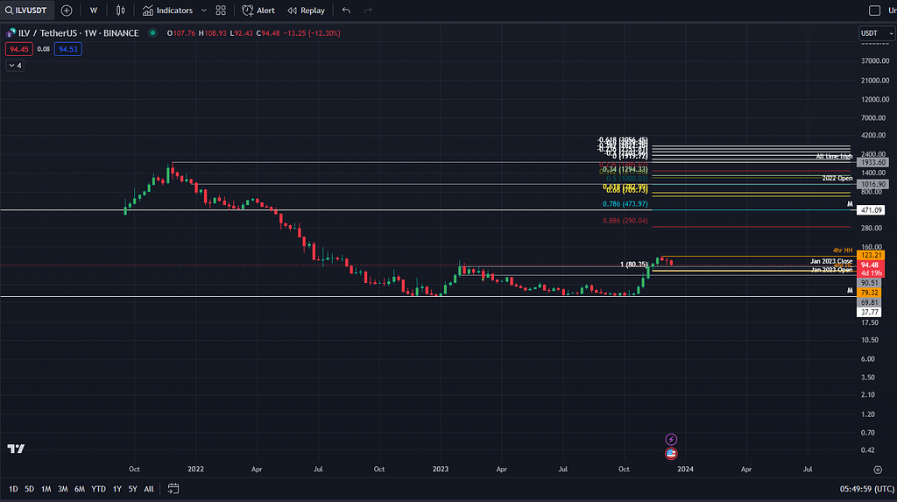Click the 79.32 orange price label

[870, 293]
